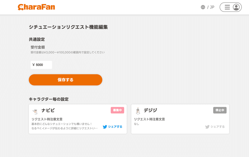The height and width of the screenshot is (157, 249).
Task: Click the grey Twitter bird icon
Action: coord(207,127)
